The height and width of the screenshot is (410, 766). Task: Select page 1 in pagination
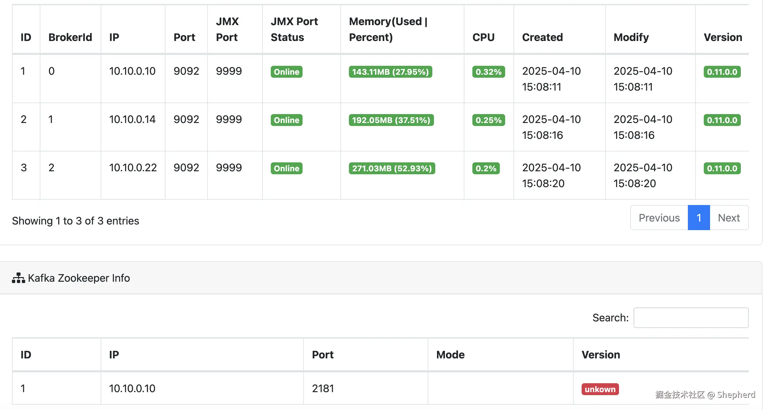[698, 218]
